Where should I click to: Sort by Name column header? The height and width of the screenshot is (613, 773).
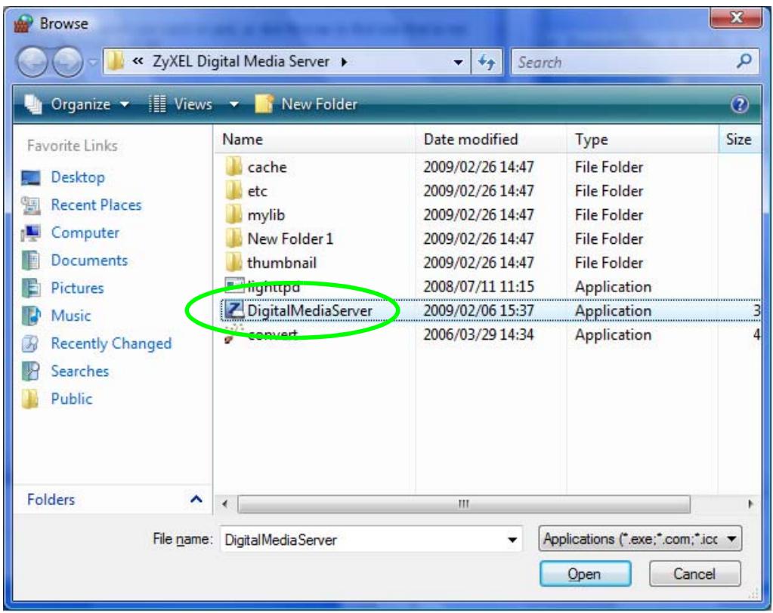click(314, 140)
